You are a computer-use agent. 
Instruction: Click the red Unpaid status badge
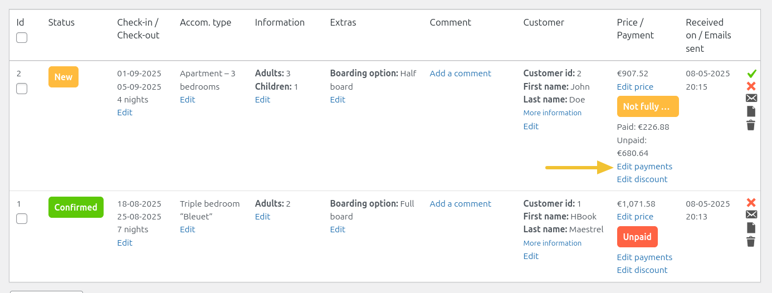[637, 237]
